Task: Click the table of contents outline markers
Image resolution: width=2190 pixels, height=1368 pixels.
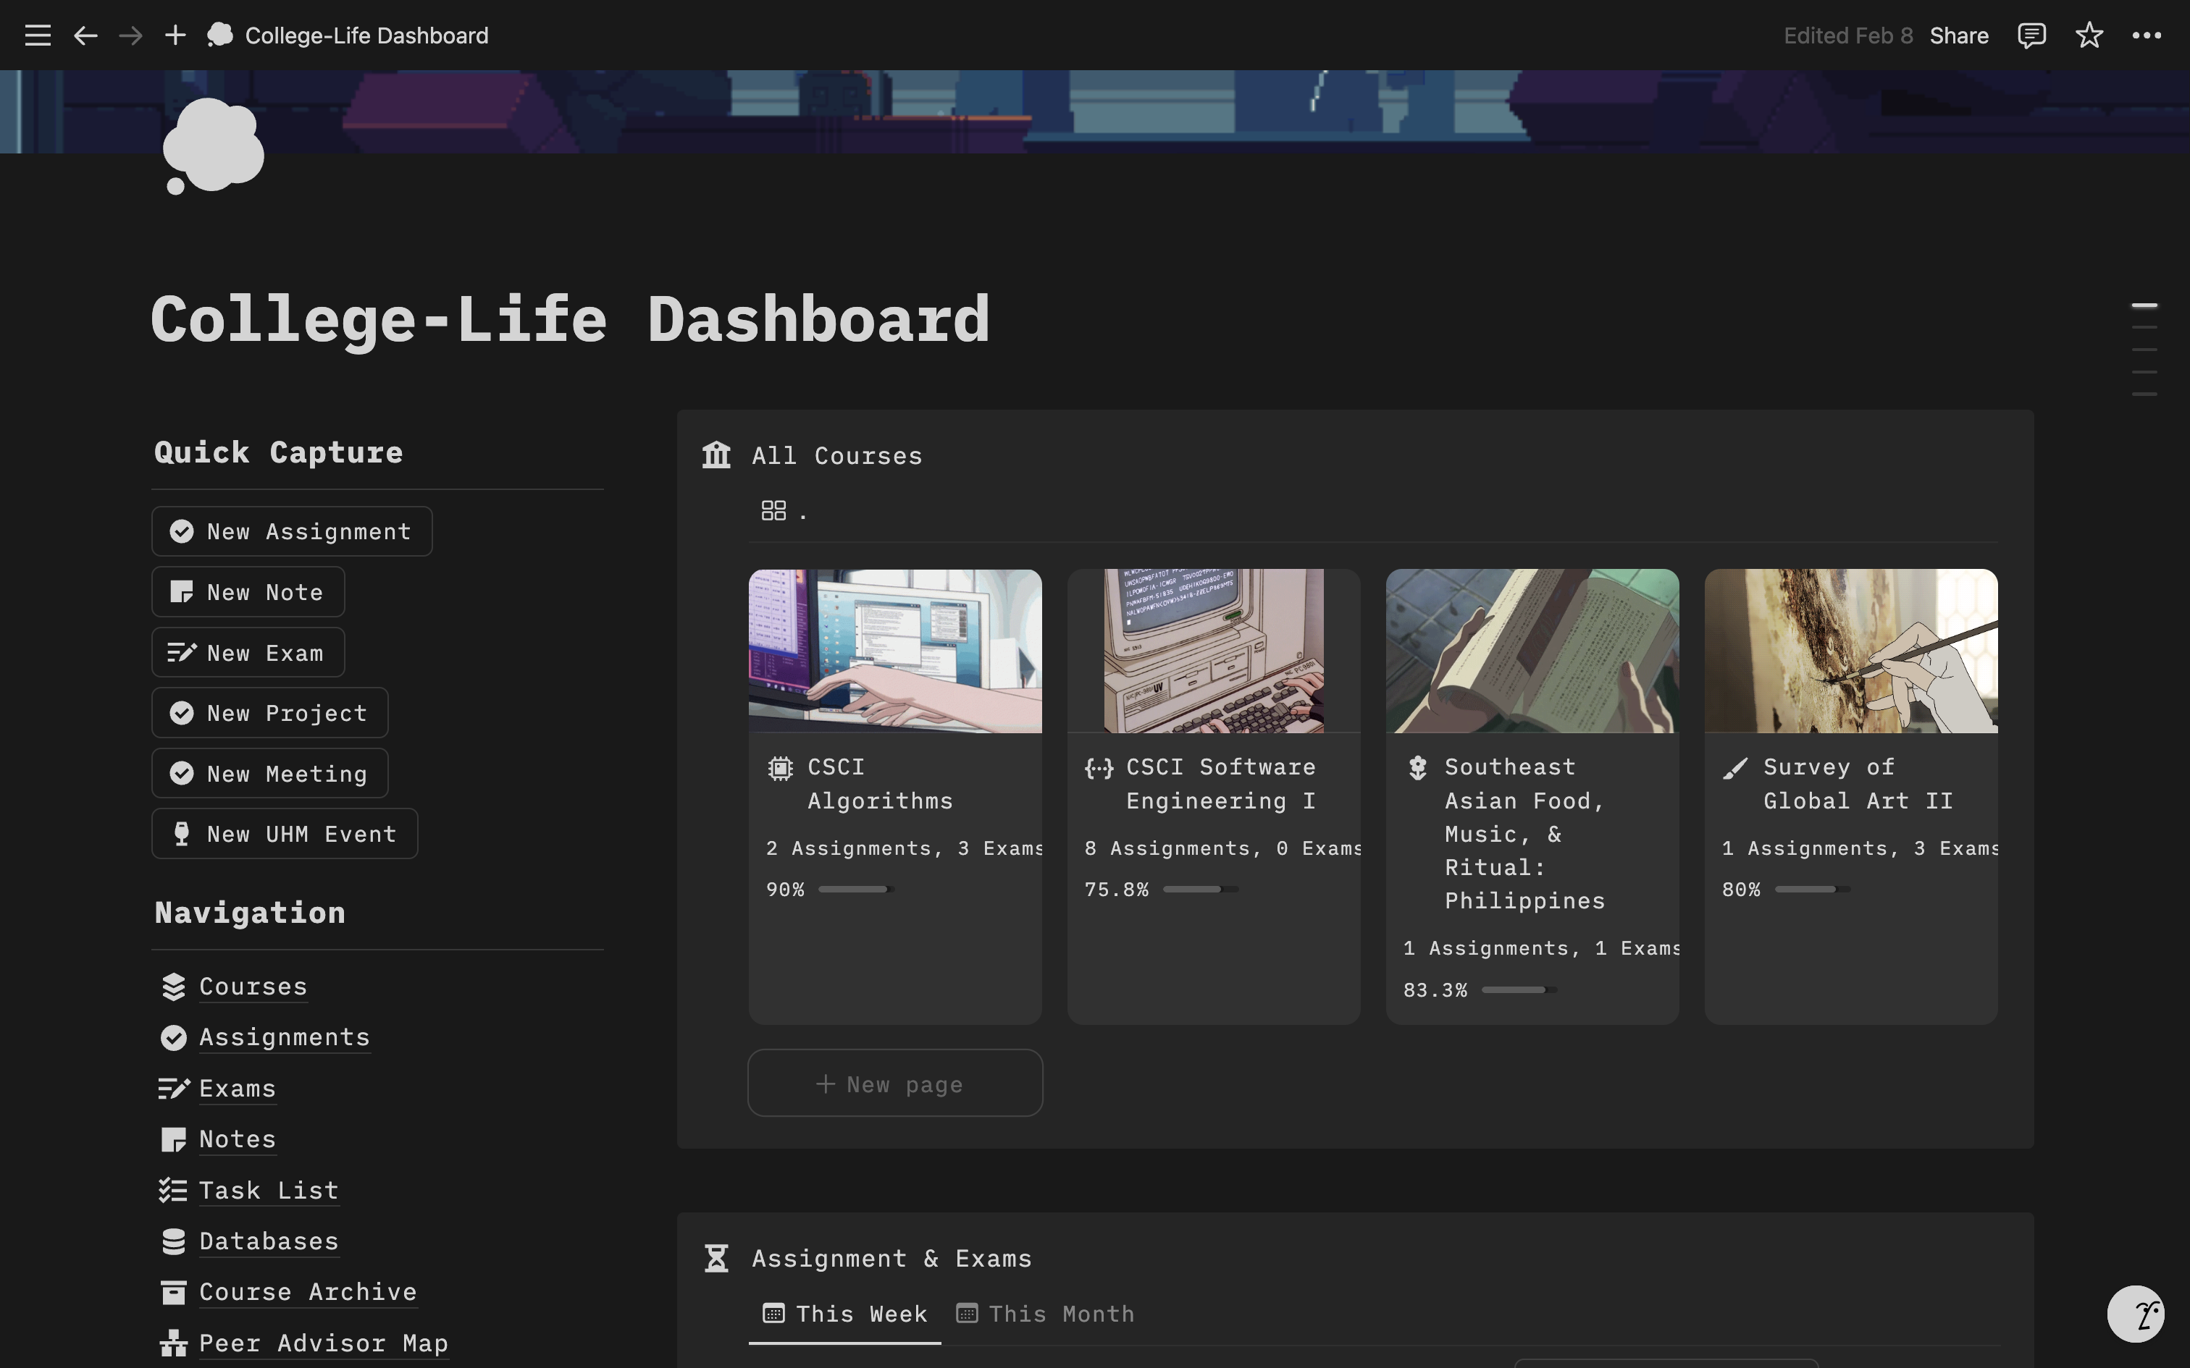Action: tap(2144, 349)
